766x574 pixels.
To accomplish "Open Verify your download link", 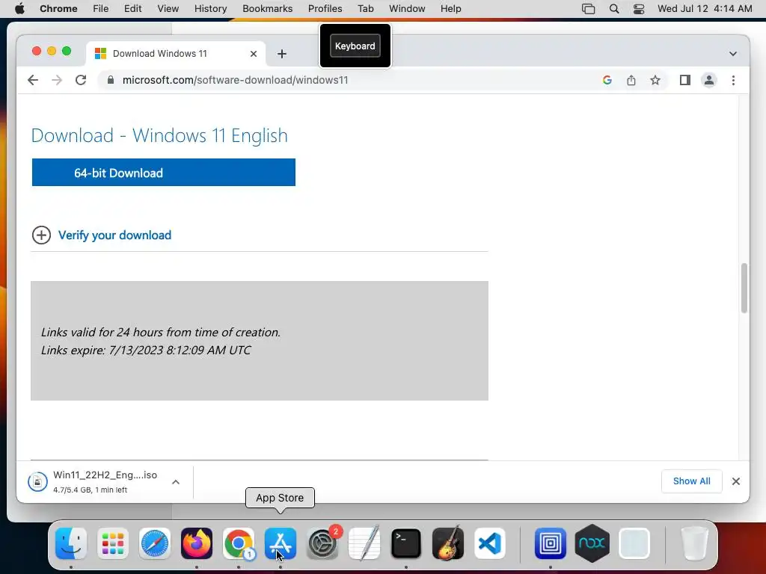I will coord(114,235).
